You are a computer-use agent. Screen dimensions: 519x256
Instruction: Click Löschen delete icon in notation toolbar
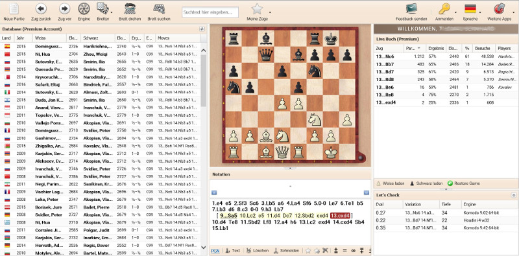tap(248, 251)
